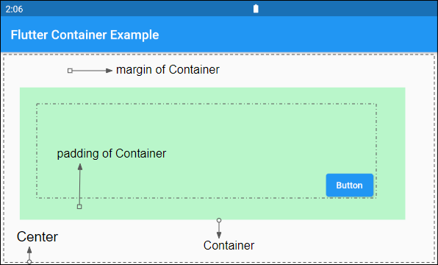
Task: Click the green container's bottom padding strip
Action: (x=212, y=209)
